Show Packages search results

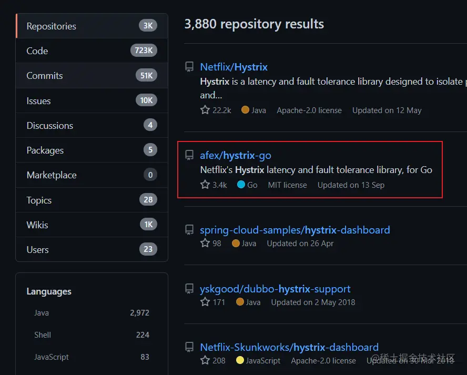coord(92,150)
